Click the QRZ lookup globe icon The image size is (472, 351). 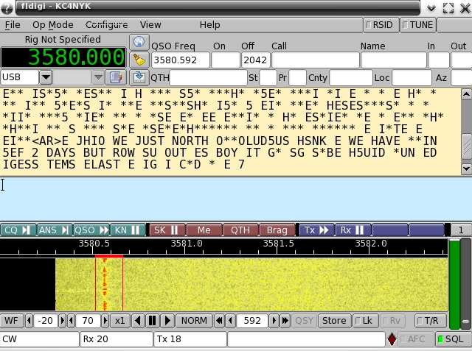coord(139,42)
